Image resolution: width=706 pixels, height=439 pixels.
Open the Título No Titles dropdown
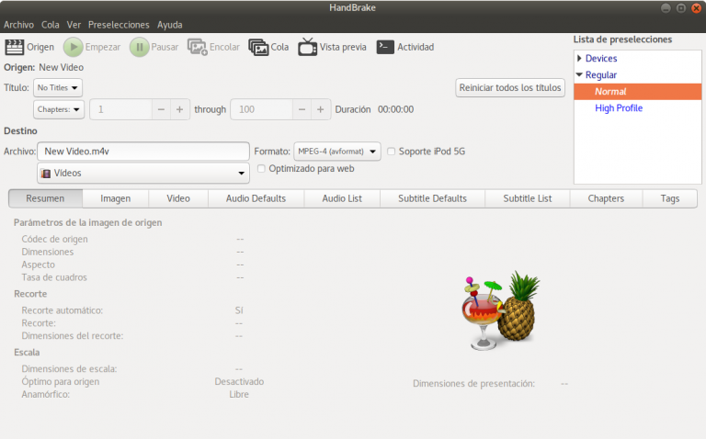pyautogui.click(x=58, y=88)
